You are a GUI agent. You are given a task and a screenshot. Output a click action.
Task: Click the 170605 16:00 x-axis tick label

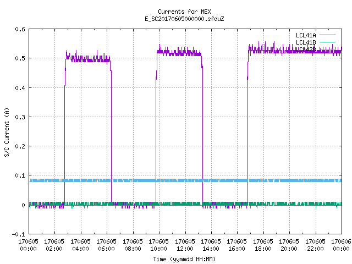pos(237,245)
